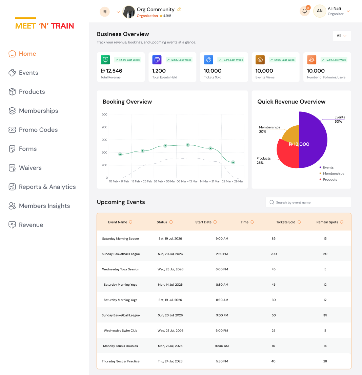Image resolution: width=362 pixels, height=375 pixels.
Task: Click the Events Views eye icon
Action: 260,60
